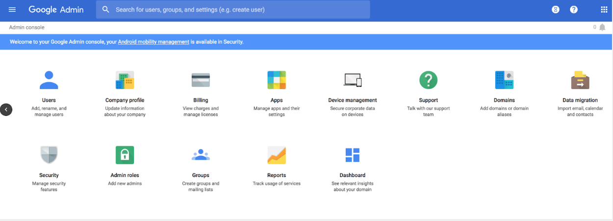Click 'Manage apps and their settings' text
Viewport: 613px width, 221px height.
pyautogui.click(x=277, y=111)
